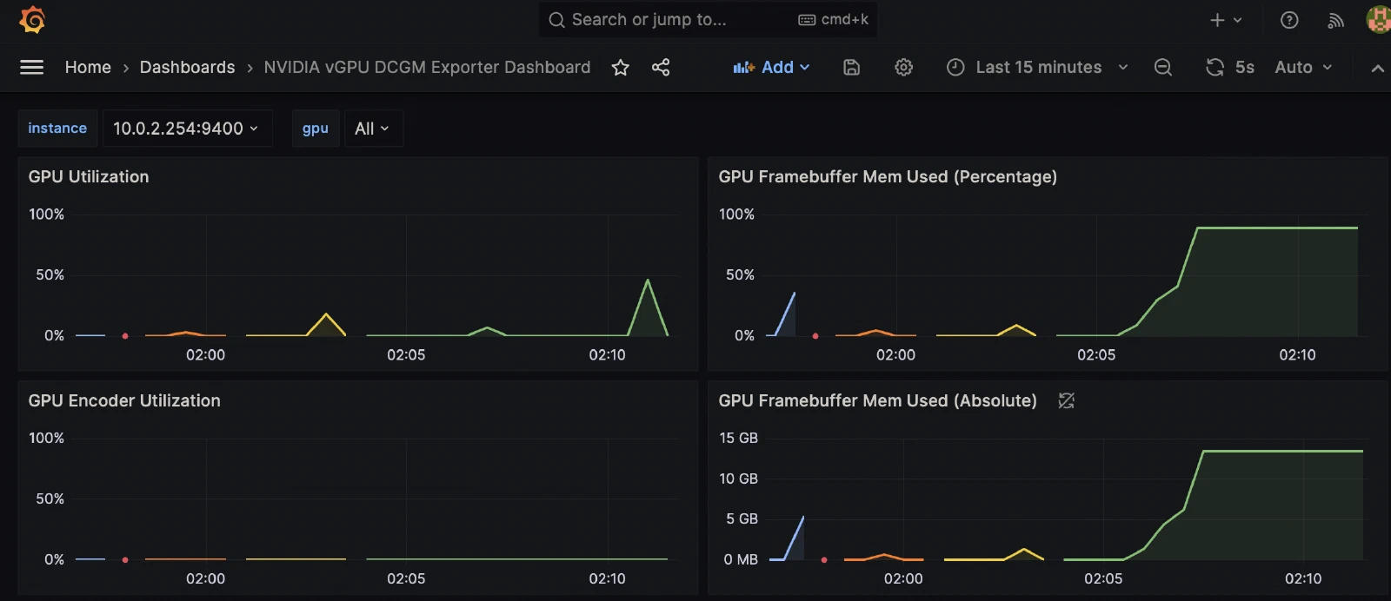This screenshot has width=1391, height=601.
Task: Star the dashboard as favorite
Action: pyautogui.click(x=620, y=67)
